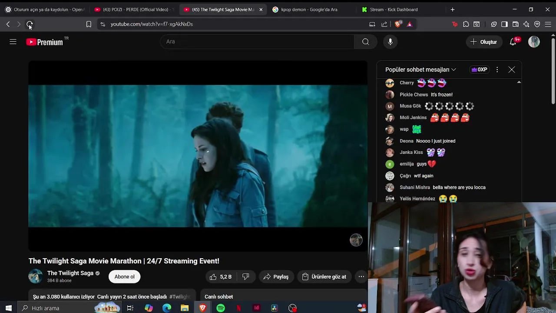Image resolution: width=556 pixels, height=313 pixels.
Task: Reload the page with the refresh icon
Action: pos(30,24)
